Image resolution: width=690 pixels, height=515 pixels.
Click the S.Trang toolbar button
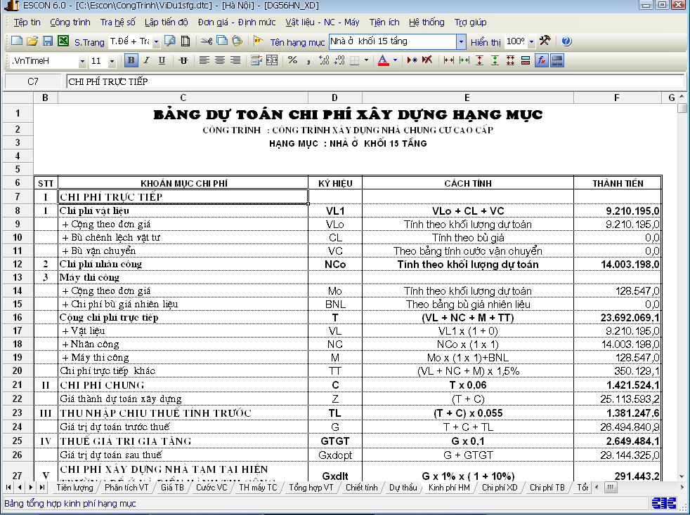point(89,42)
